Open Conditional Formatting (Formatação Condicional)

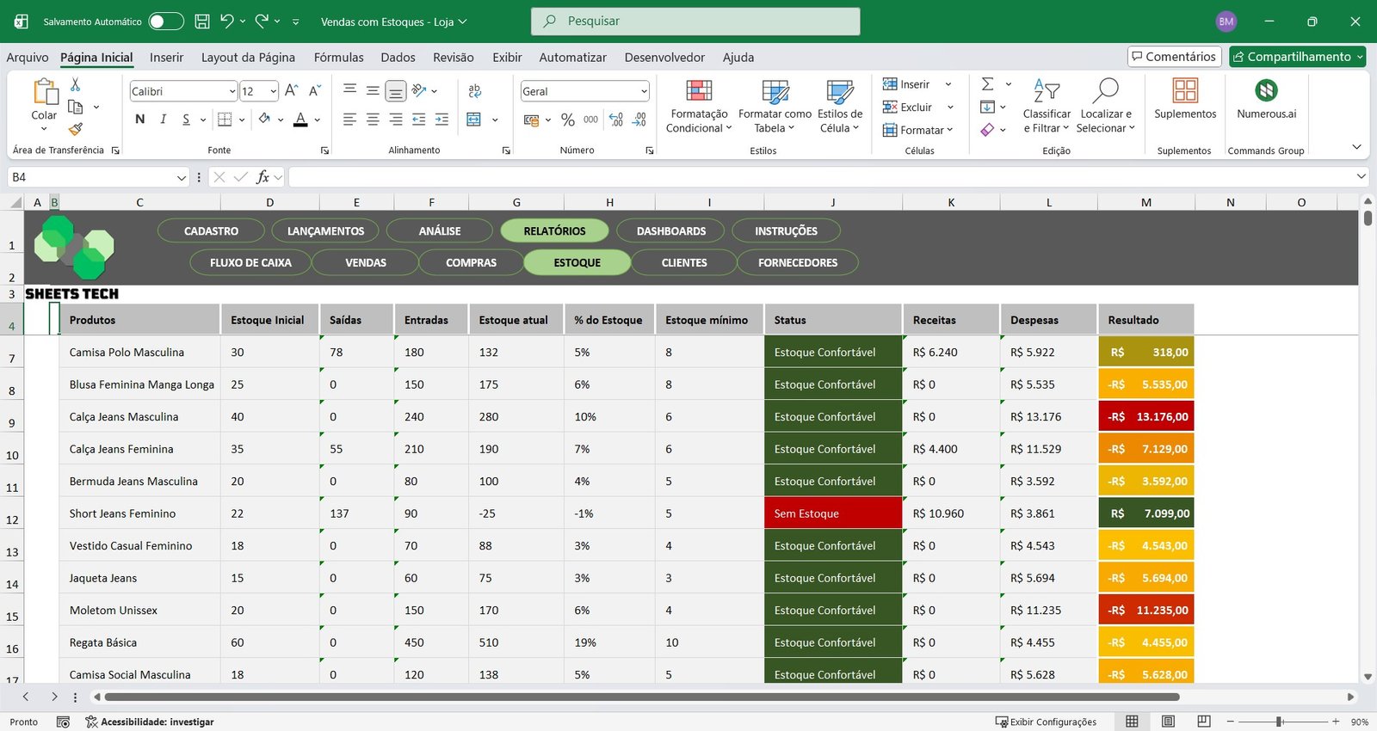tap(699, 107)
